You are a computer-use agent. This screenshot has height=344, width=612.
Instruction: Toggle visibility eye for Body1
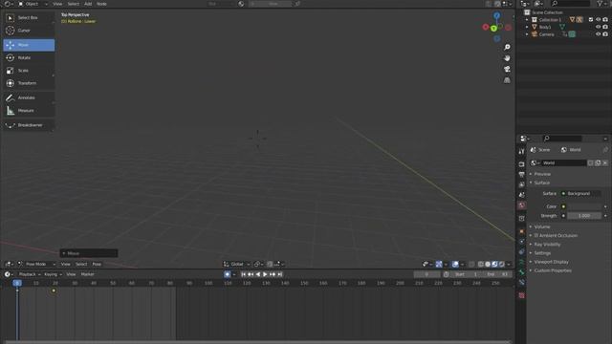click(x=598, y=27)
